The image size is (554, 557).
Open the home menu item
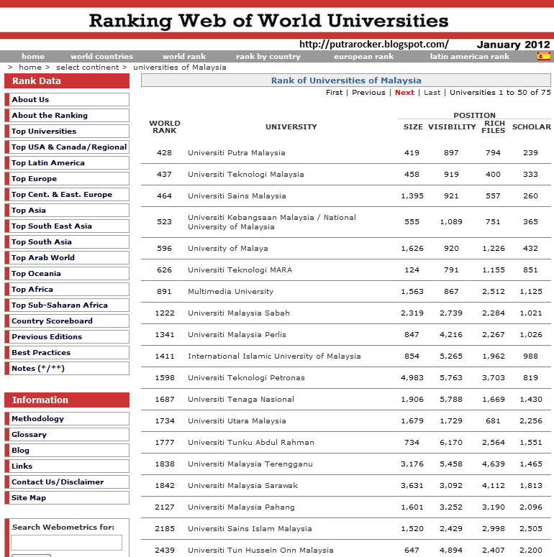tap(33, 57)
